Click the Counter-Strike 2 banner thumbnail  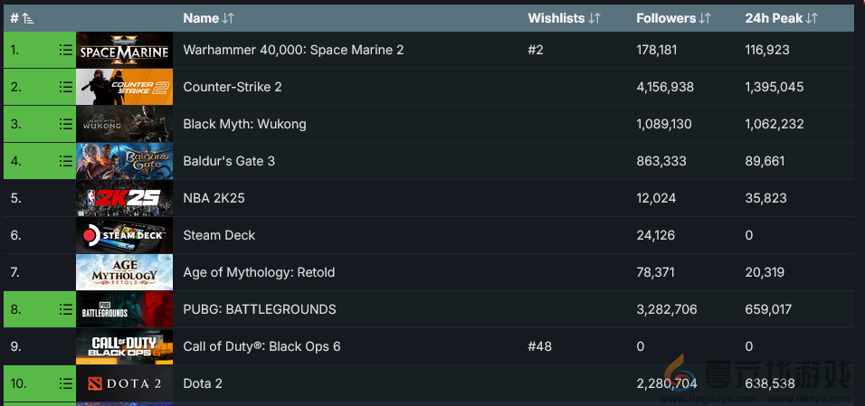pyautogui.click(x=124, y=88)
